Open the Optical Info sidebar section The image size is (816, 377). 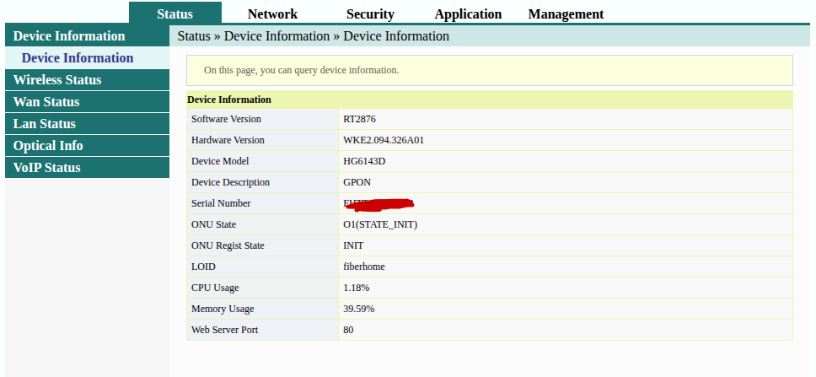[x=48, y=146]
